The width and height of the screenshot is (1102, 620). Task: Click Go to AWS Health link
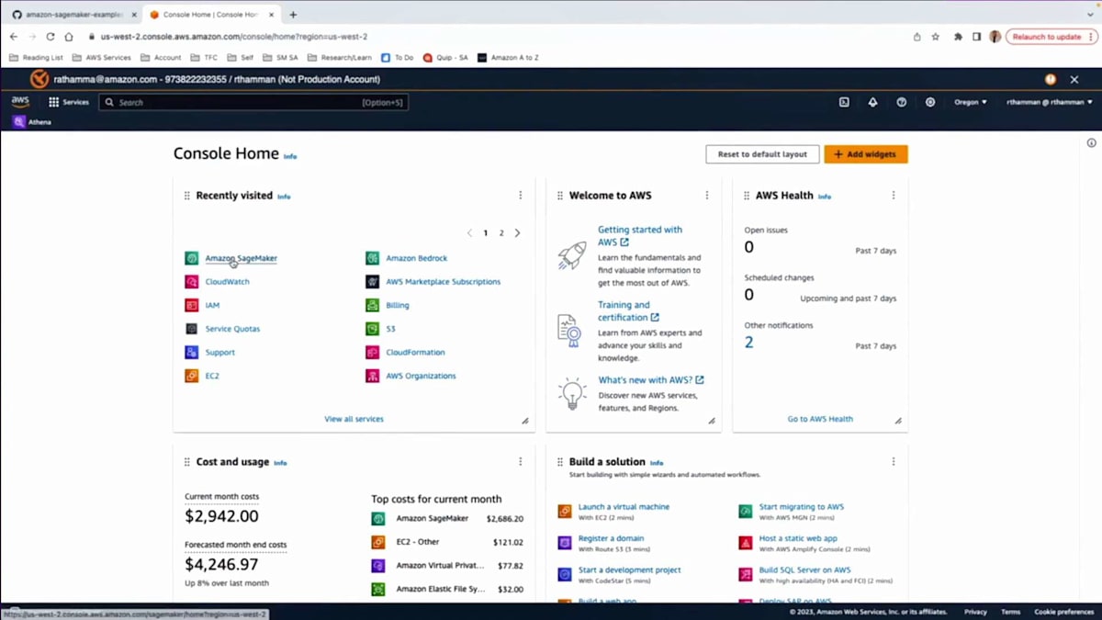[820, 419]
